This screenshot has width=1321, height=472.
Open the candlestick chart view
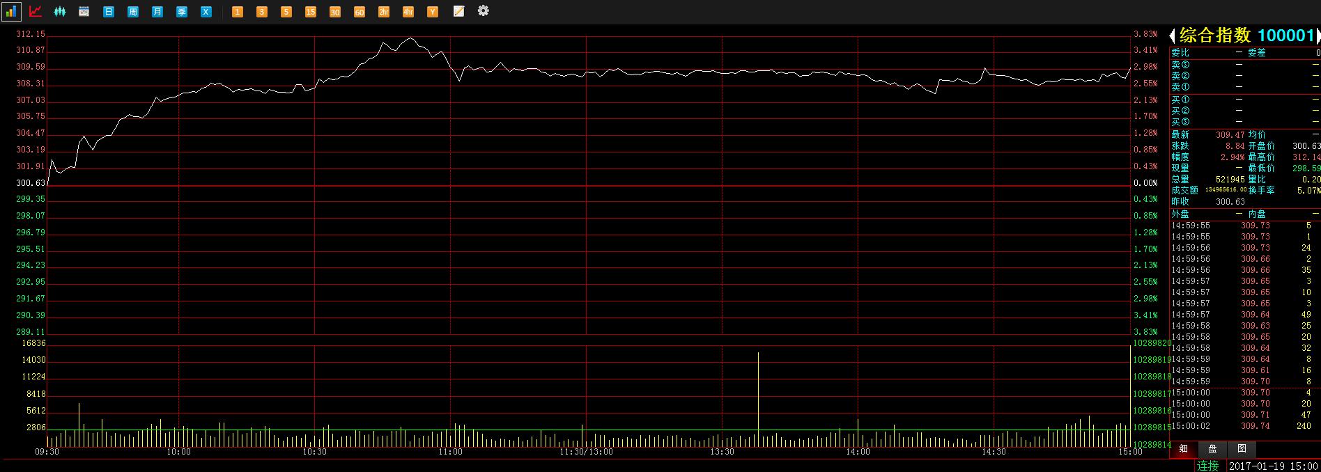coord(60,11)
